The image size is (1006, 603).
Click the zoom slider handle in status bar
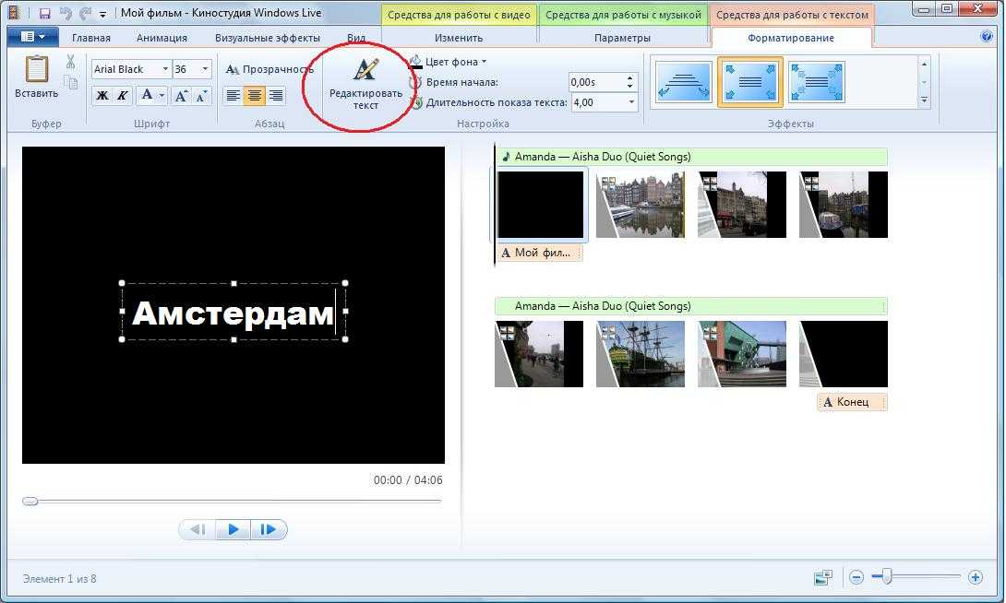click(887, 577)
